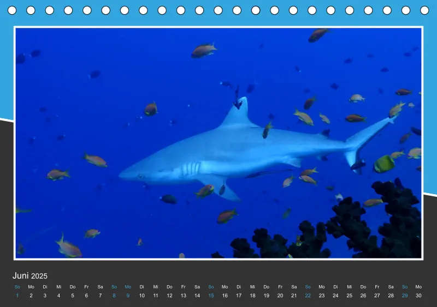
Task: Select the "Juni 2025" month heading
Action: pyautogui.click(x=30, y=275)
